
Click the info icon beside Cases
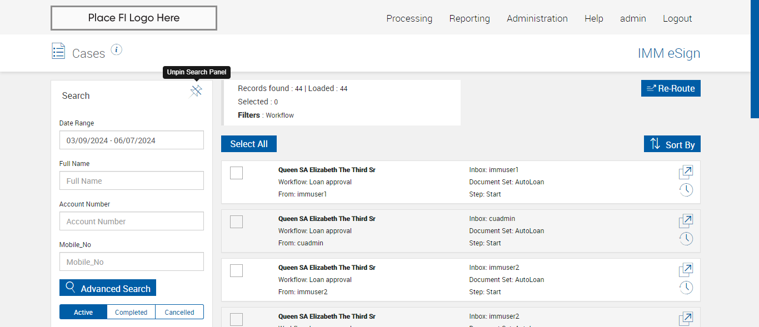[x=116, y=50]
